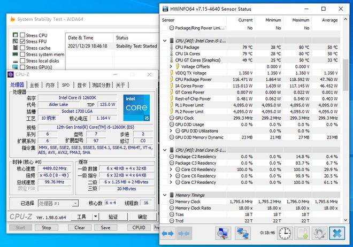This screenshot has width=353, height=247.
Task: Switch to the 测试分数 tab
Action: pos(101,85)
